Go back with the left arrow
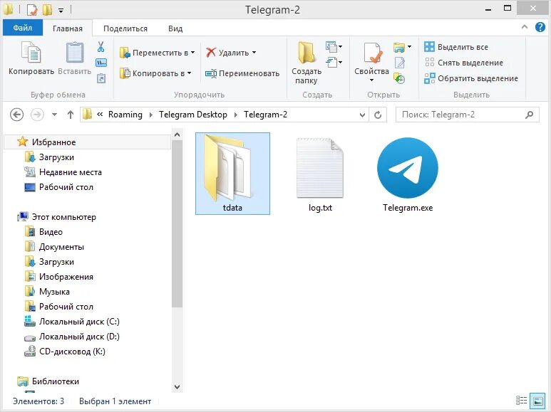551x412 pixels. point(16,115)
